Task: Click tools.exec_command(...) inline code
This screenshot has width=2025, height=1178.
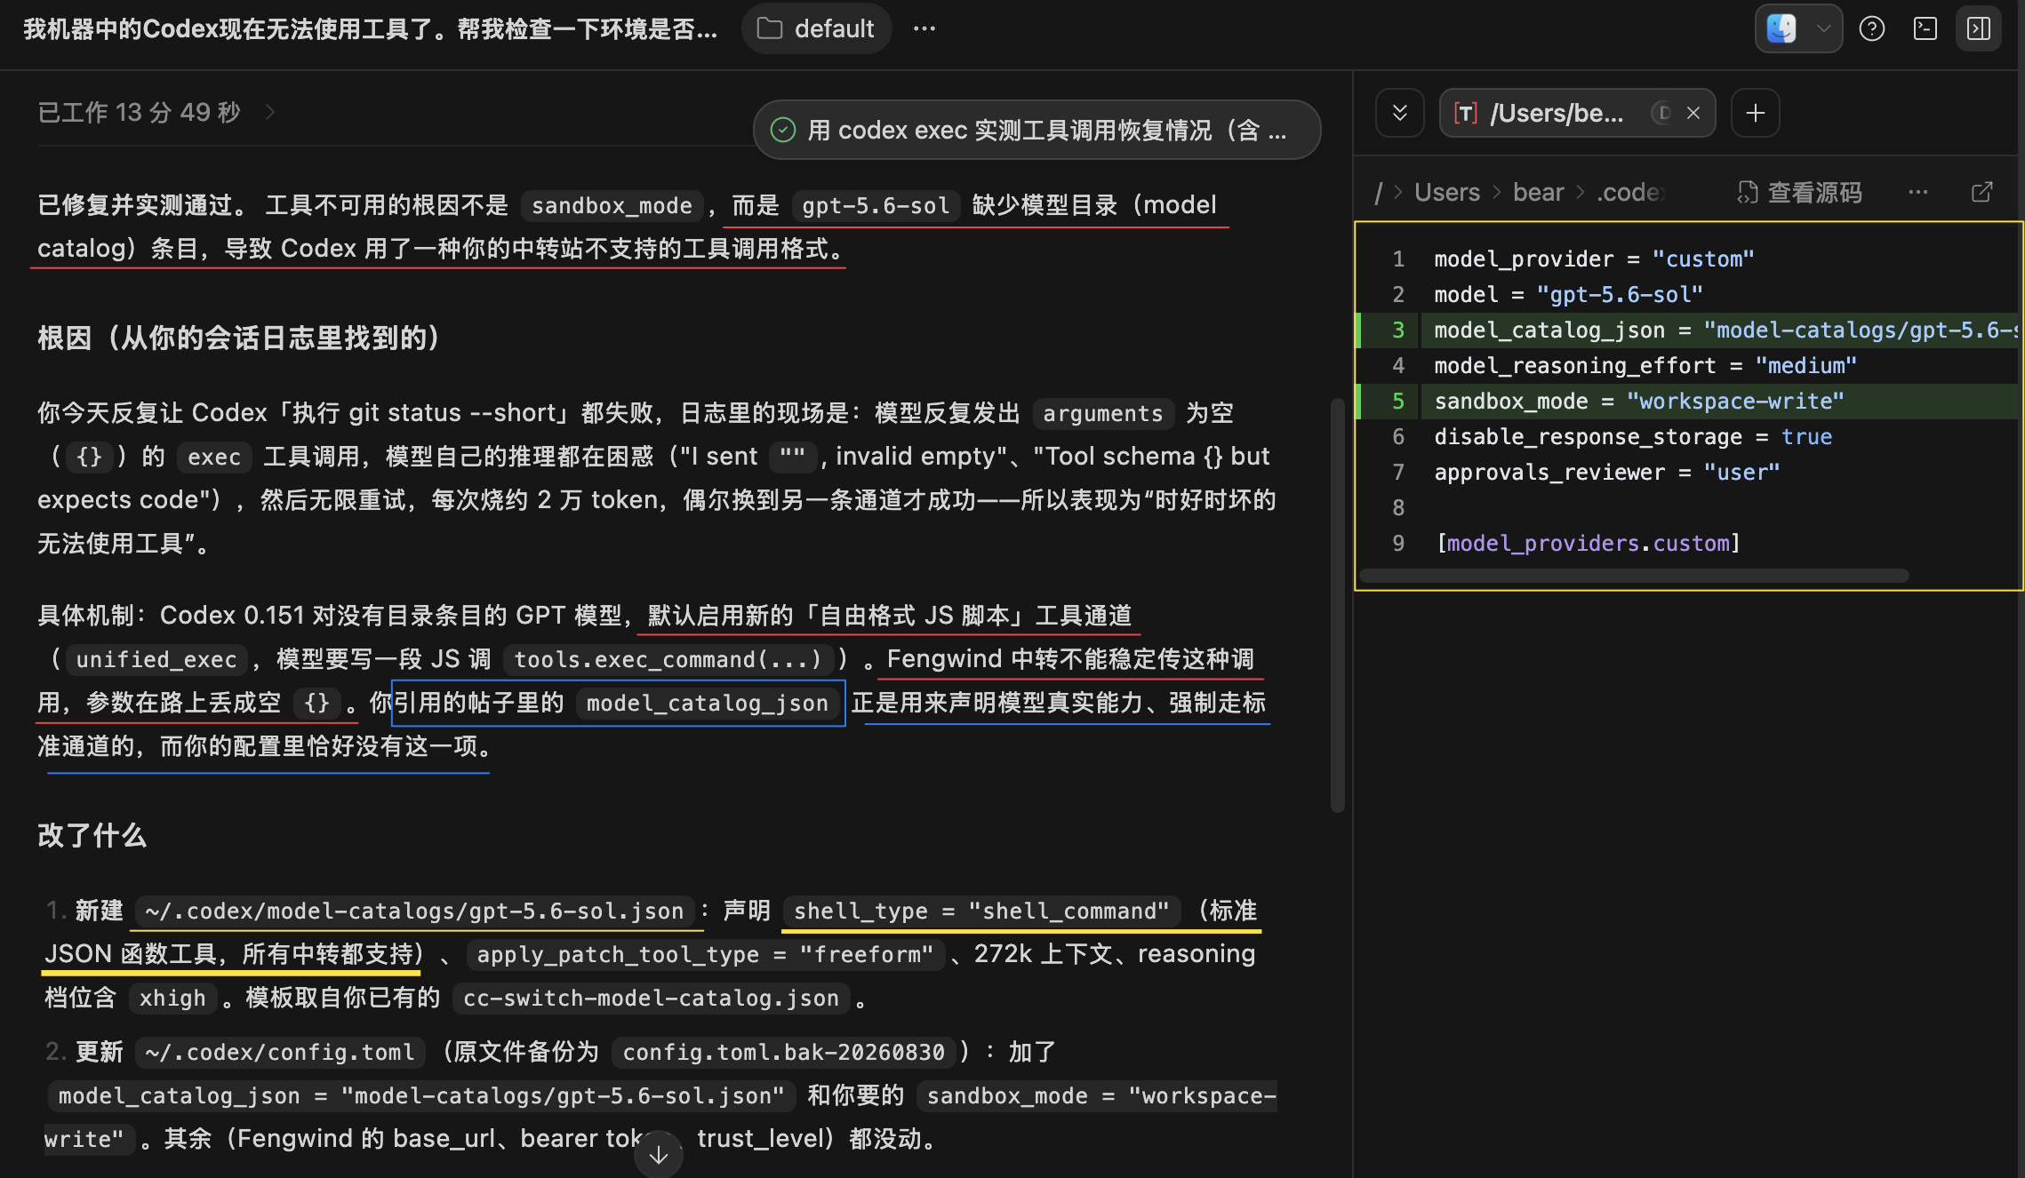Action: tap(668, 659)
